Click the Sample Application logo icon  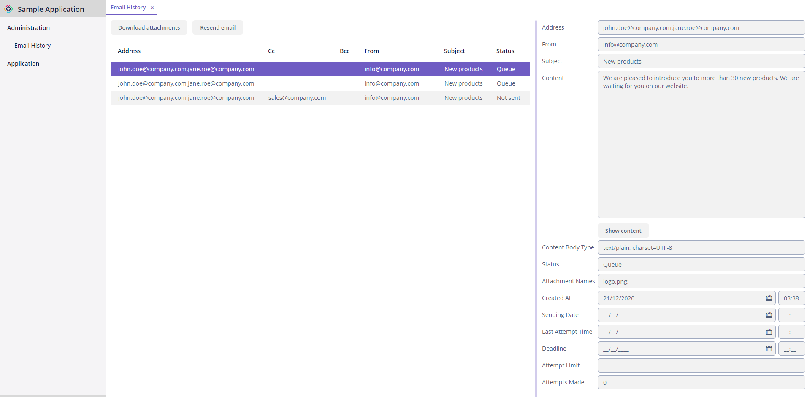[x=8, y=9]
